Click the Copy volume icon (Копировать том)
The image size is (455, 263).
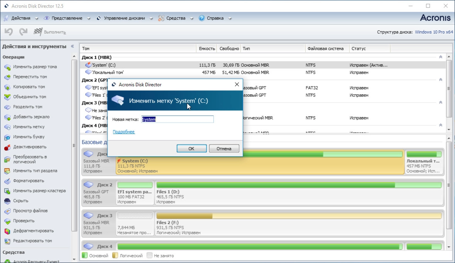7,87
